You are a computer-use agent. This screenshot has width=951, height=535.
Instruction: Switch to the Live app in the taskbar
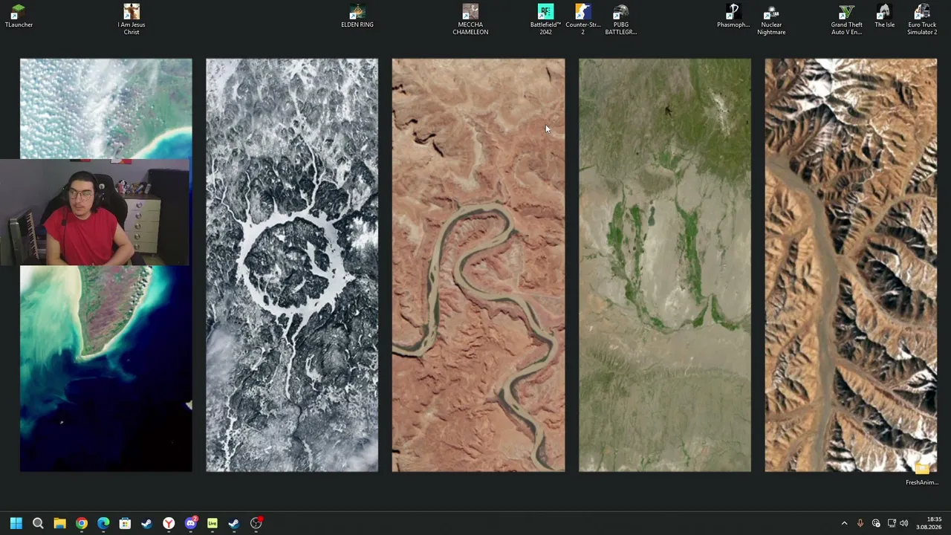pos(212,523)
